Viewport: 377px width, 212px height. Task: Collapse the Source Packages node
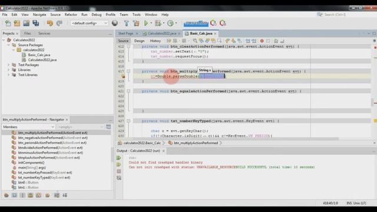click(x=9, y=45)
